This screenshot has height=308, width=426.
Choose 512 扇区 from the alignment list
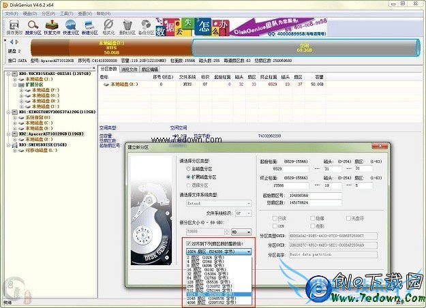click(x=219, y=290)
